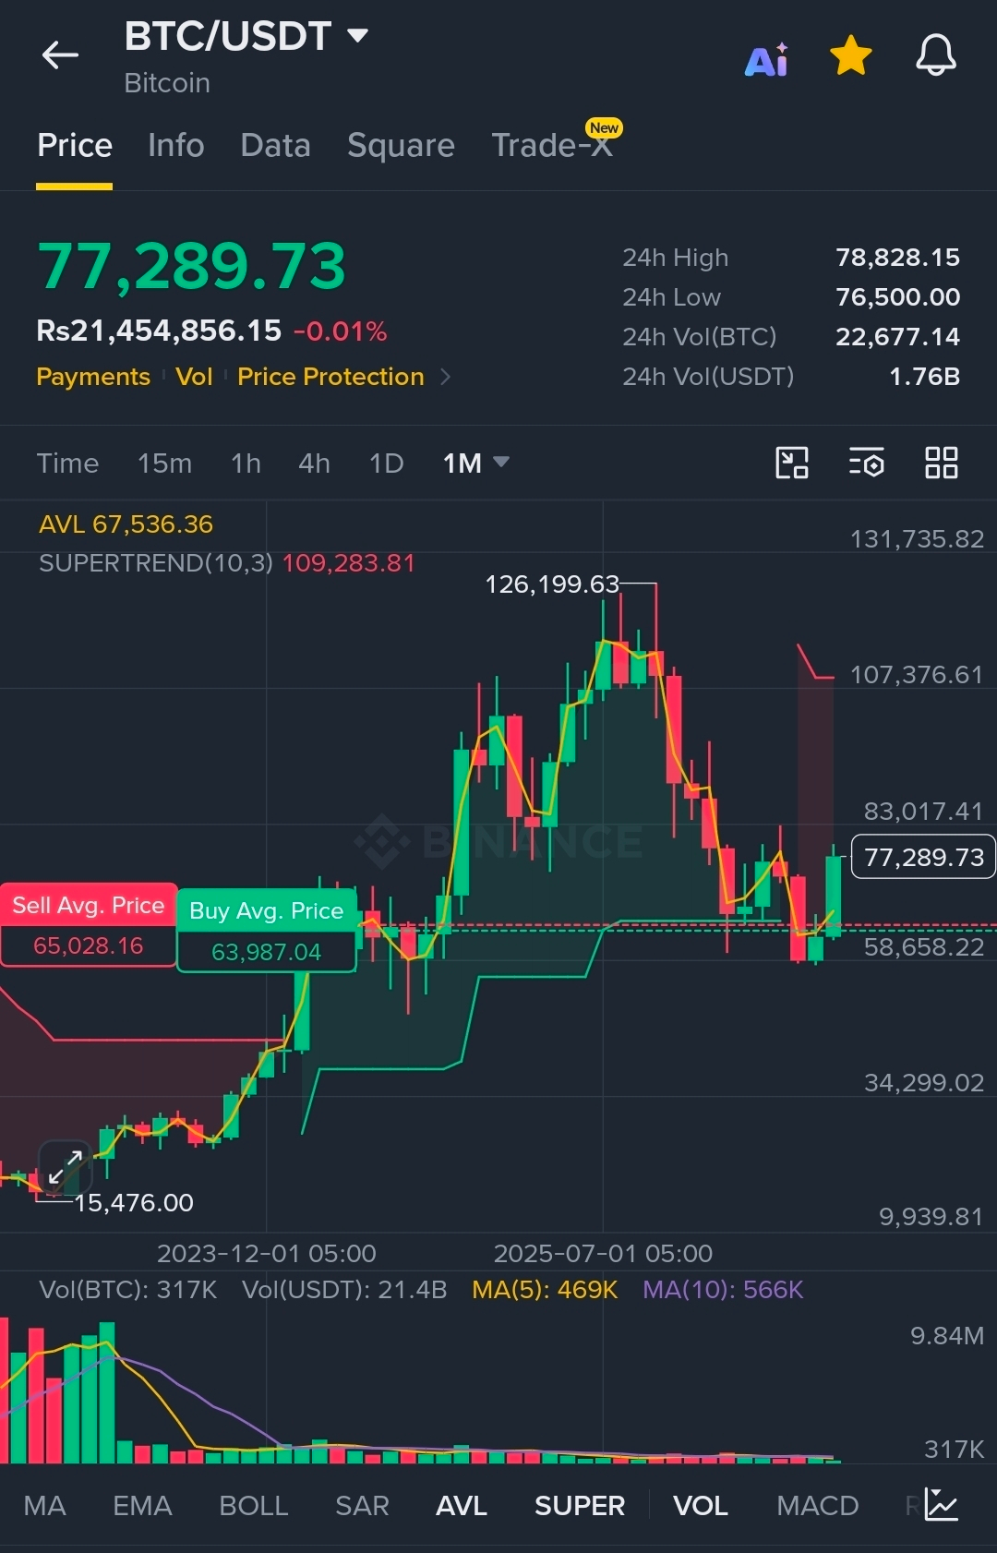
Task: Open the chart drawing tools icon
Action: [792, 463]
